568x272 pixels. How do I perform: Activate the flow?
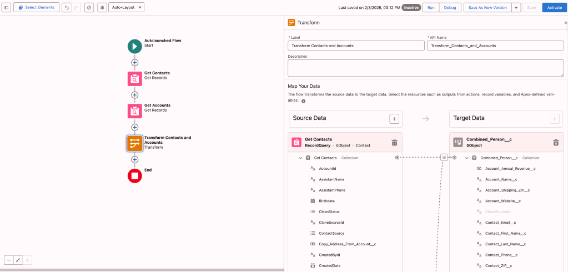554,8
